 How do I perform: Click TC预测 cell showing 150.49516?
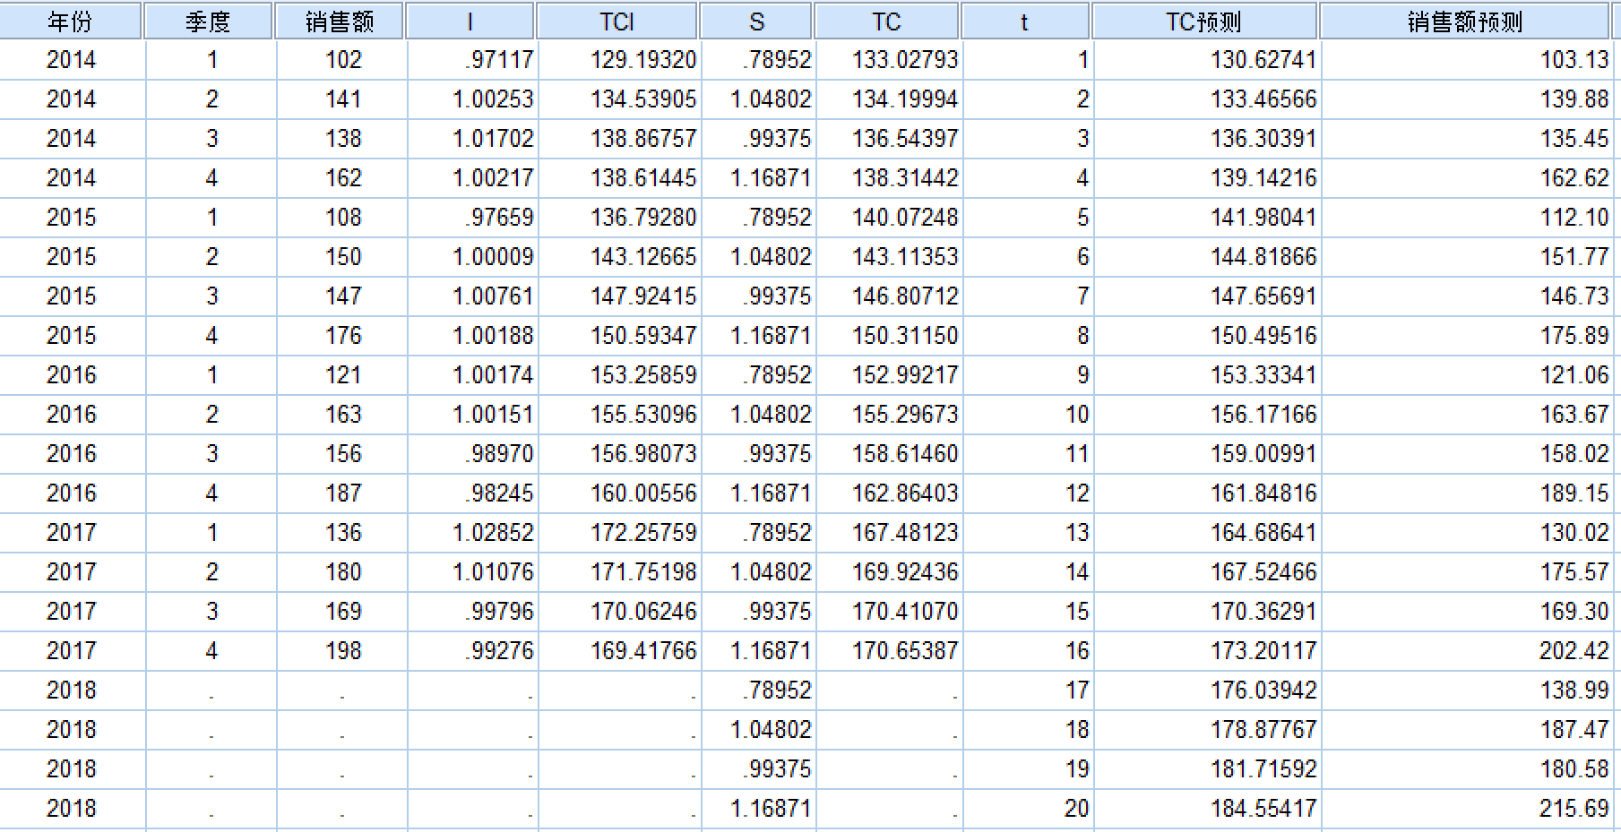[1207, 336]
